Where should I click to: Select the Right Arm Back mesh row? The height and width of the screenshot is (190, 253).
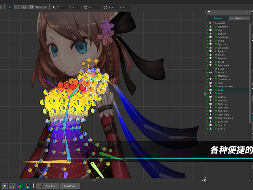point(228,118)
